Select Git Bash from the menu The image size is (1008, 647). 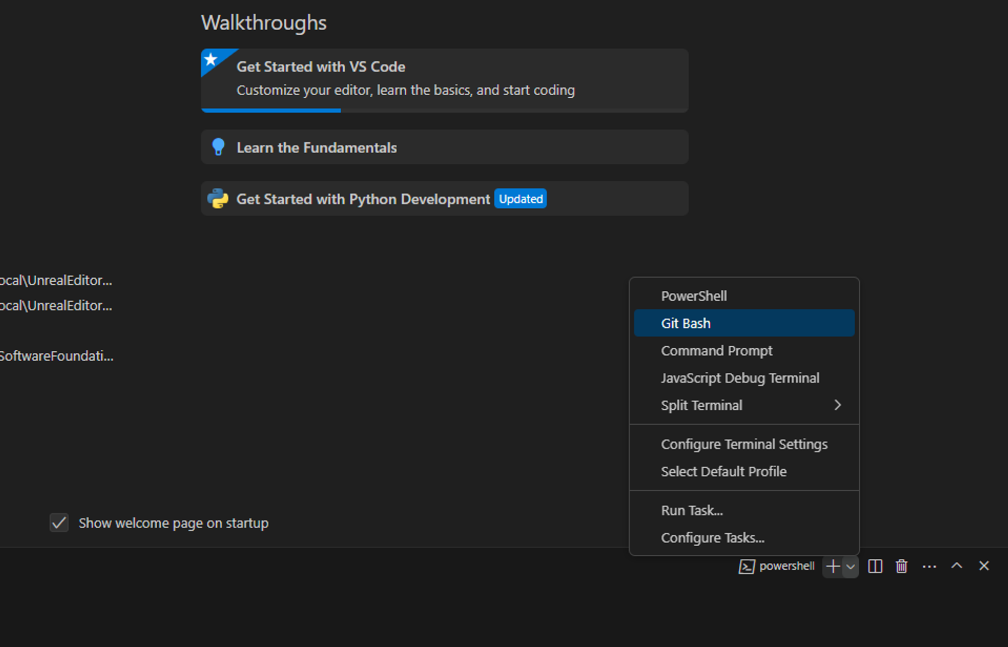(x=685, y=323)
